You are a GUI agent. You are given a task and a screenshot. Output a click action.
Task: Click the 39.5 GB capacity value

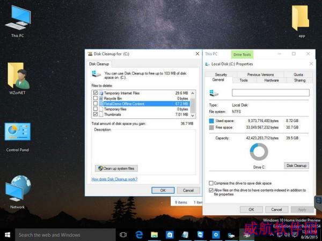pyautogui.click(x=292, y=138)
